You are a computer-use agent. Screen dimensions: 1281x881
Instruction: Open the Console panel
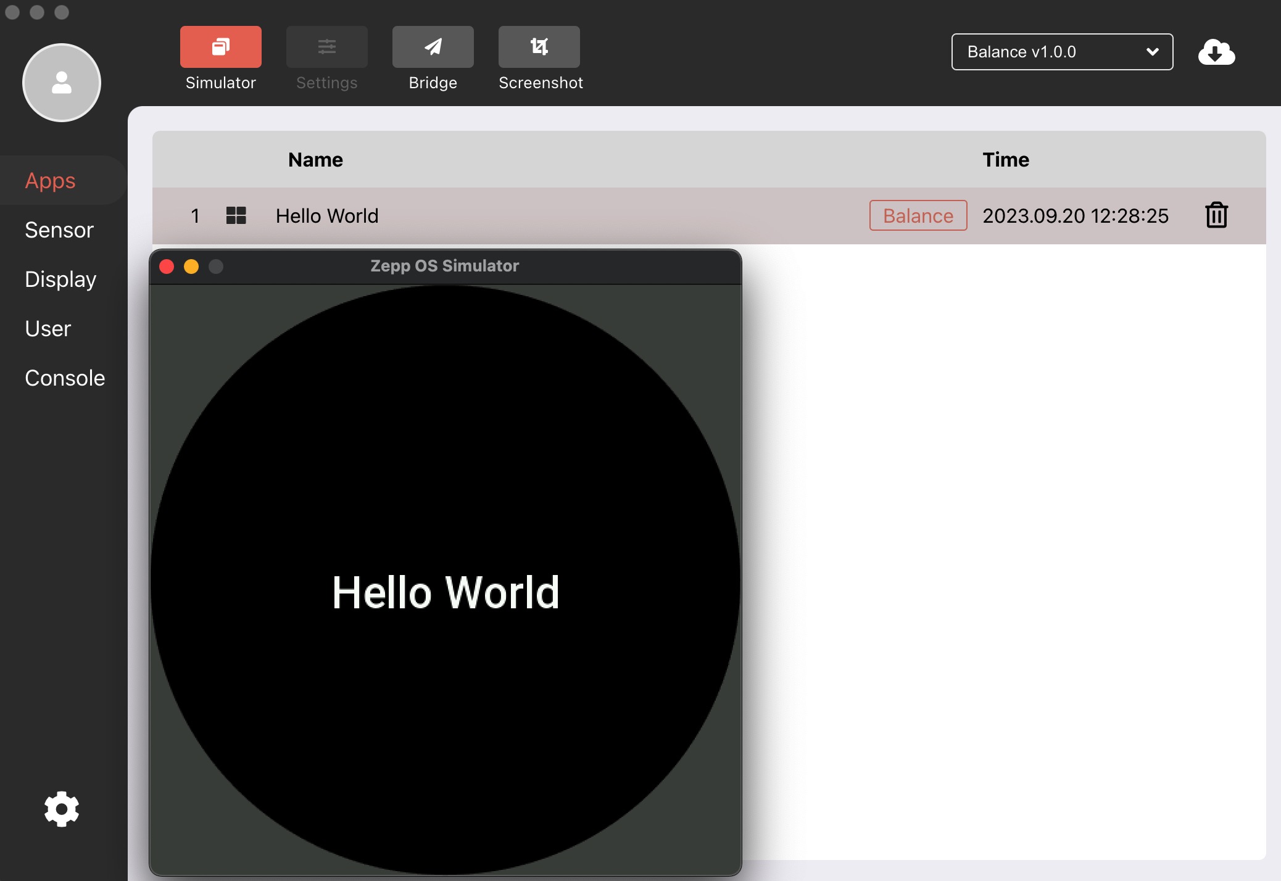pos(65,378)
